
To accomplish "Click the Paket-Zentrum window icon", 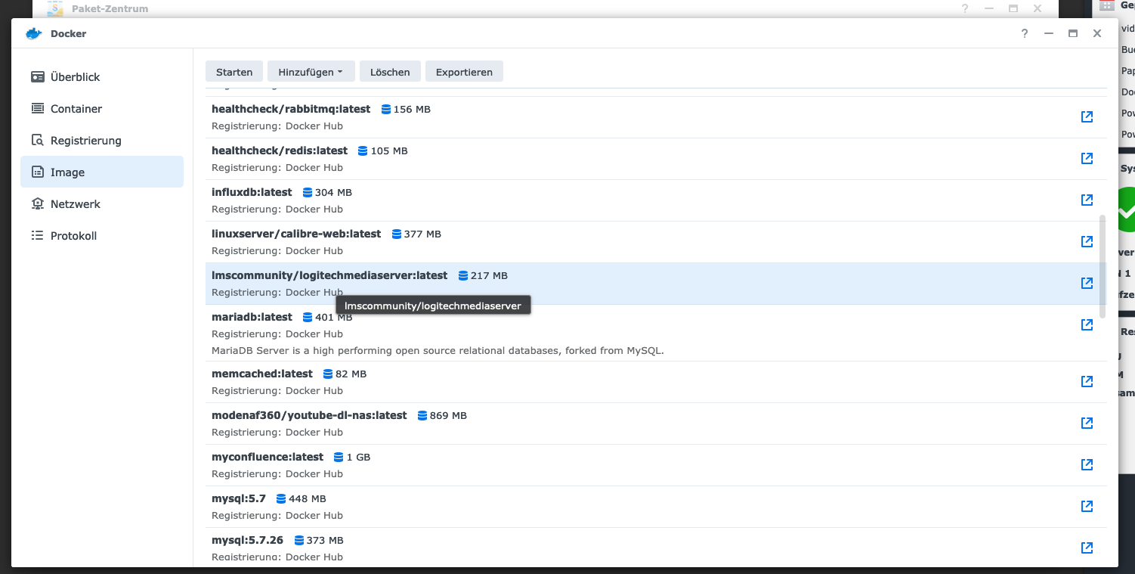I will tap(55, 8).
